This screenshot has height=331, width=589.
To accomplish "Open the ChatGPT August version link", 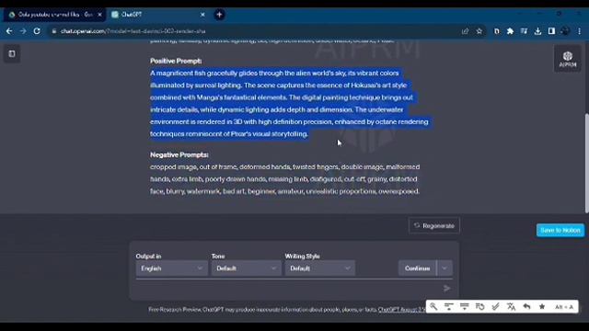I will tap(401, 310).
